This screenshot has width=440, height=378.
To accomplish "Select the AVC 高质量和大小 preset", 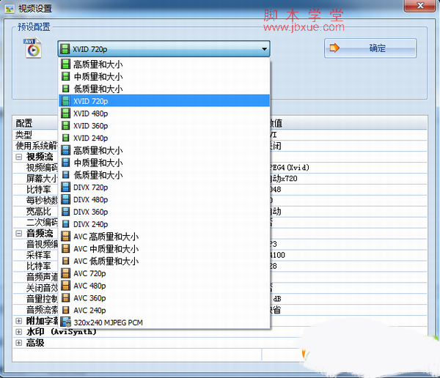I will [x=164, y=237].
